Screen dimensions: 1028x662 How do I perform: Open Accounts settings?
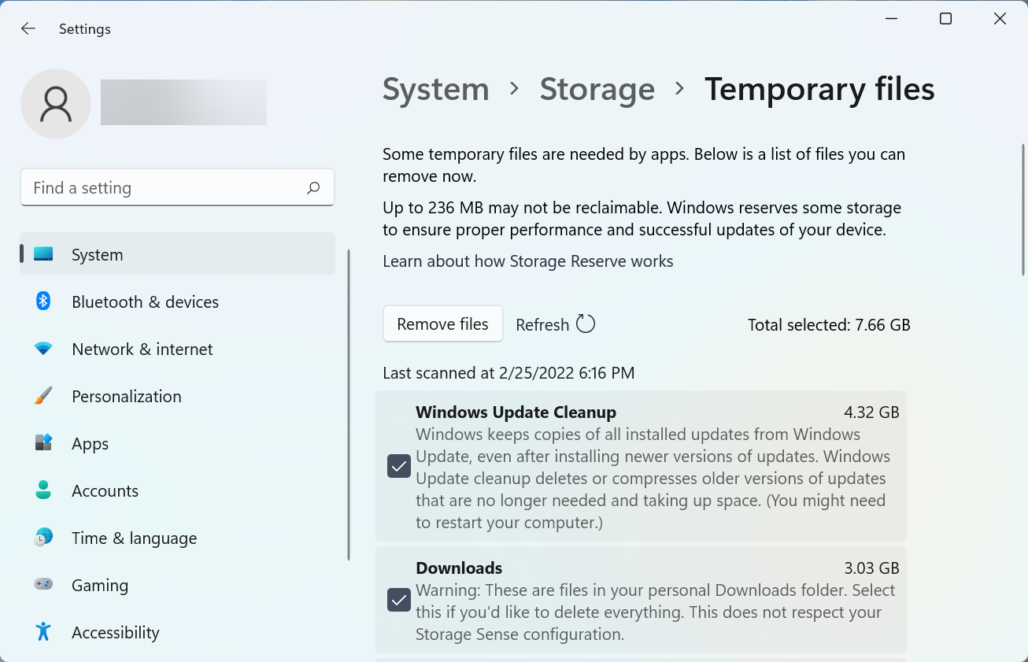pos(43,490)
